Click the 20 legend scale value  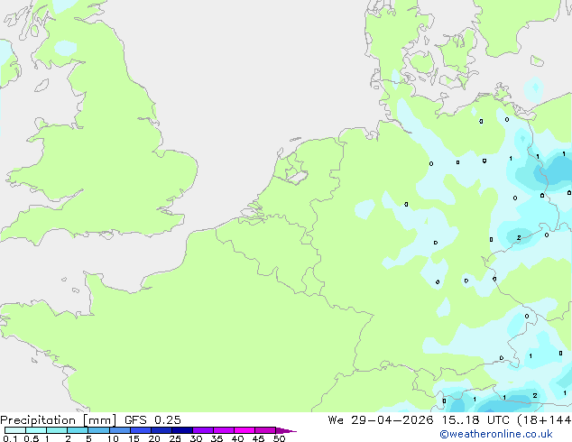pyautogui.click(x=154, y=438)
